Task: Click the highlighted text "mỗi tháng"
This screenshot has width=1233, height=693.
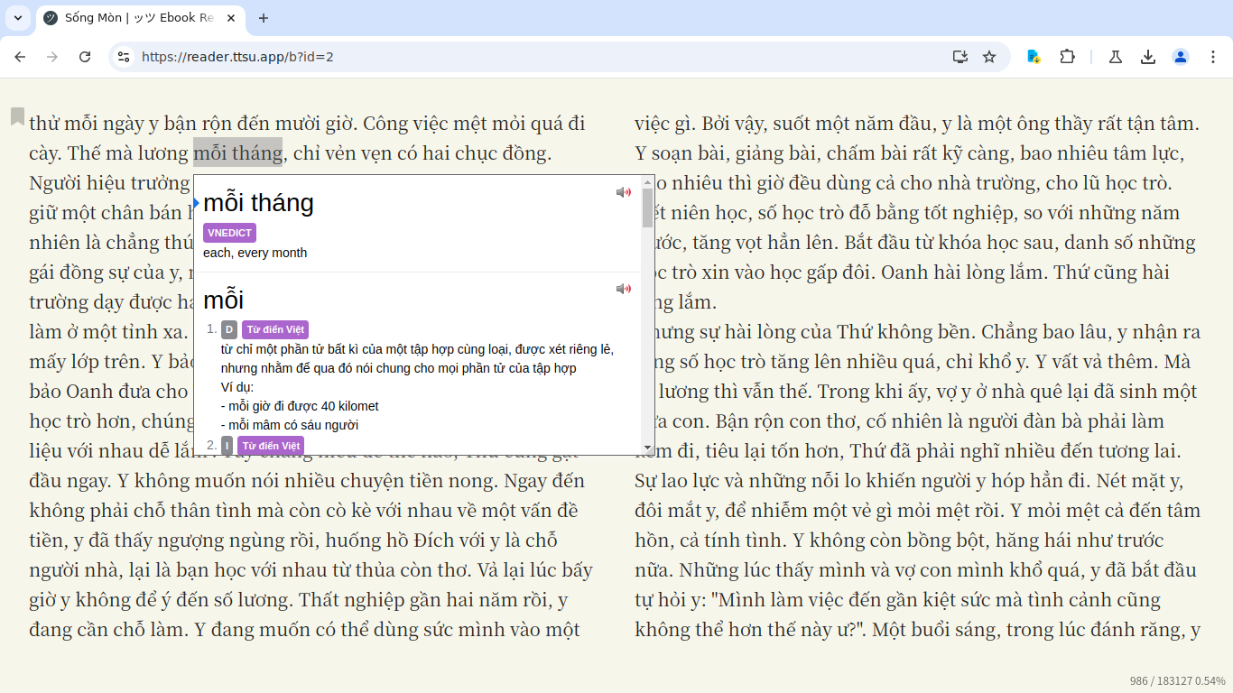Action: (238, 152)
